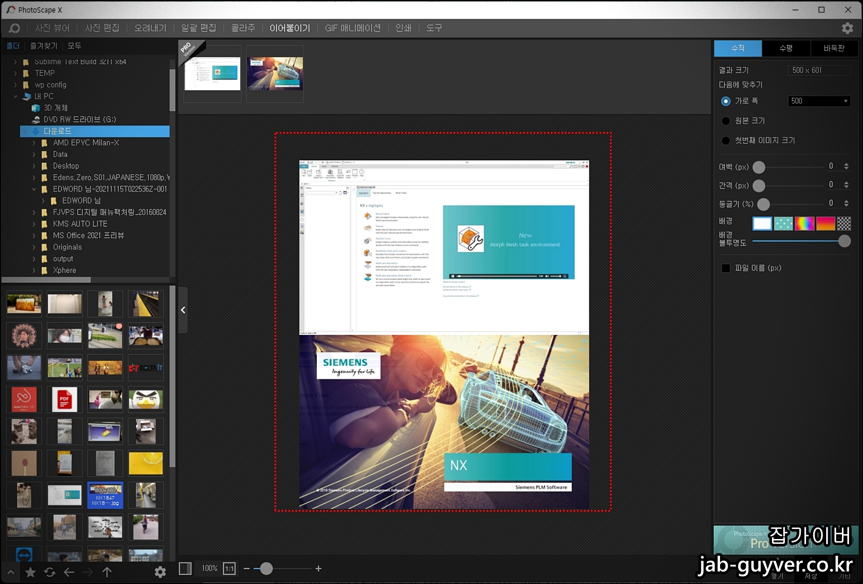Expand bottom-left caret up icon

(11, 572)
